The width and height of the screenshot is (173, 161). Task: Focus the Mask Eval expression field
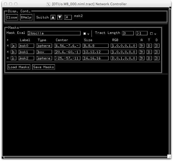click(x=54, y=33)
